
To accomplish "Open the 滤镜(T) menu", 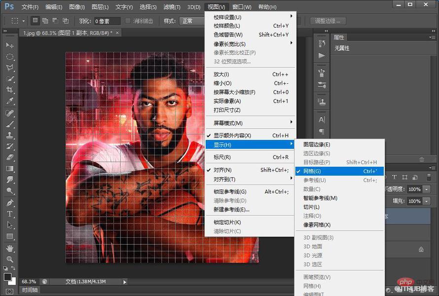I will [x=172, y=7].
